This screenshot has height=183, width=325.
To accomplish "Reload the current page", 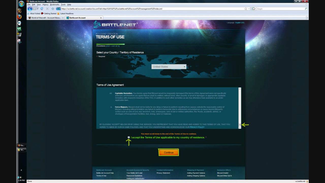I will pos(42,9).
